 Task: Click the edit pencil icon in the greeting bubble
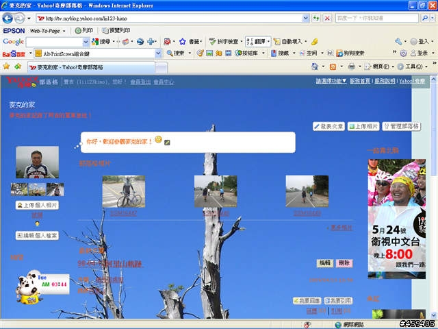tap(167, 143)
